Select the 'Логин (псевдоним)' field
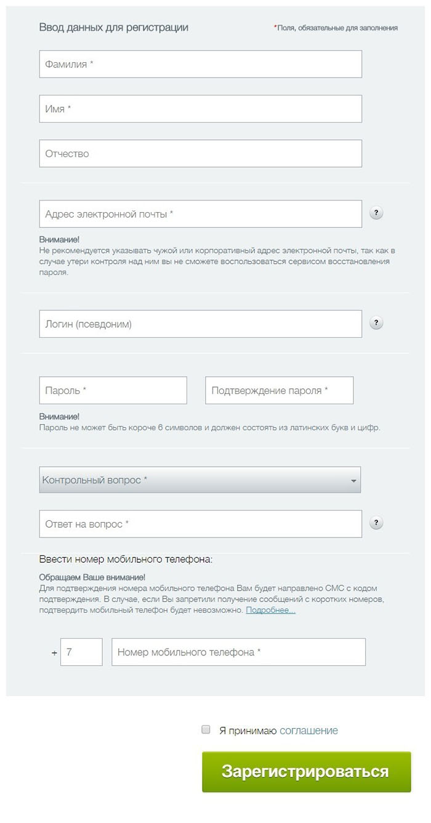 pos(201,324)
